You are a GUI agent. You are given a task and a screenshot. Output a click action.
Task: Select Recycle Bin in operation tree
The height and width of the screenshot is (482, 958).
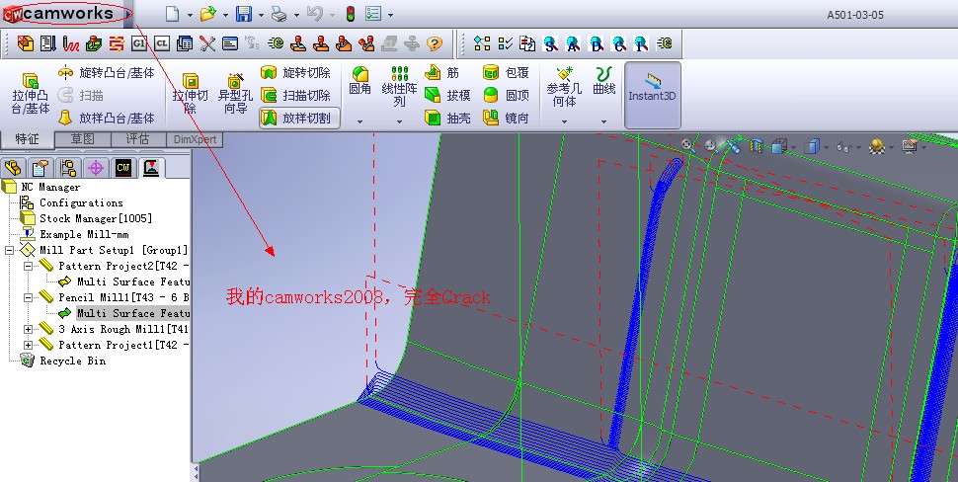[63, 361]
